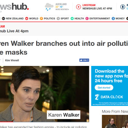Viewport: 128px width, 128px height.
Task: Click the blue S Money icon
Action: point(113,19)
